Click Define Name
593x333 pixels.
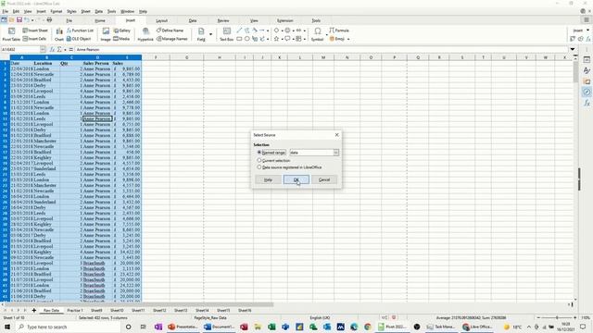click(170, 31)
